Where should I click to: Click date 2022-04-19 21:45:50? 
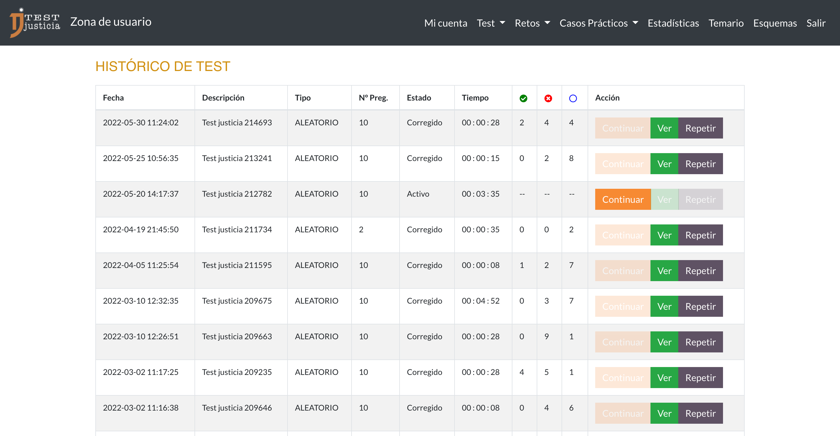tap(141, 229)
